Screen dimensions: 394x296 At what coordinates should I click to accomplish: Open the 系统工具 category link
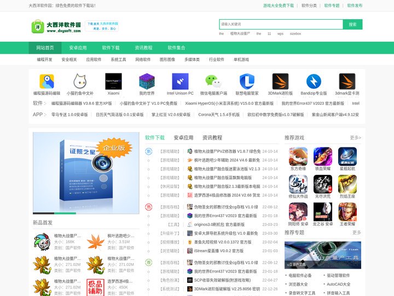tap(118, 60)
